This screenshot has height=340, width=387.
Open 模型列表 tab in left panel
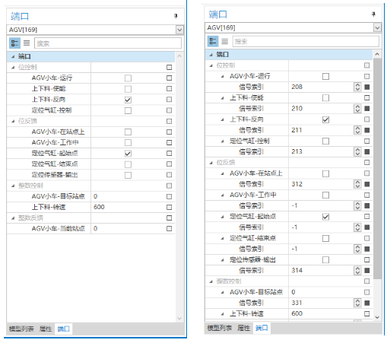[x=21, y=329]
